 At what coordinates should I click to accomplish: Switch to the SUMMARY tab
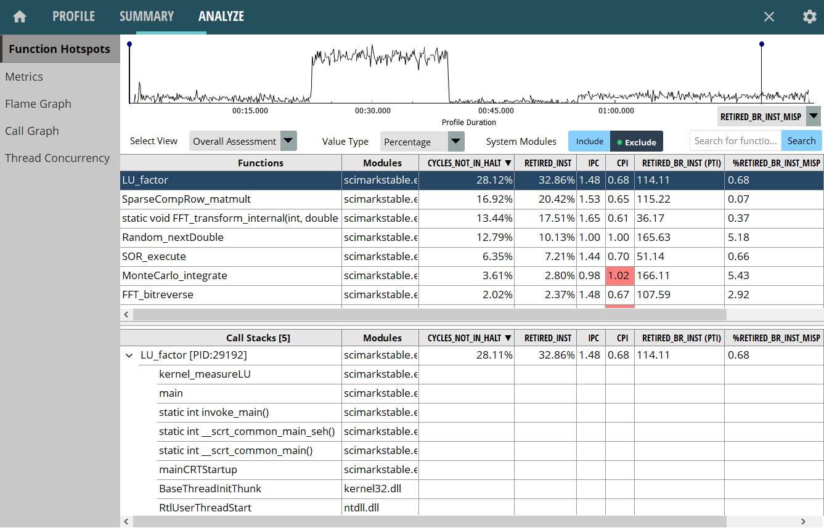(x=147, y=17)
